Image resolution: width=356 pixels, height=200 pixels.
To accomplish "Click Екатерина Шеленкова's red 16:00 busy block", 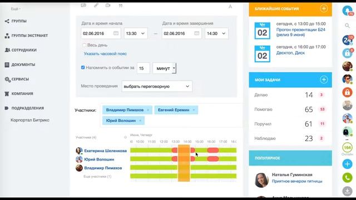I will (x=213, y=150).
